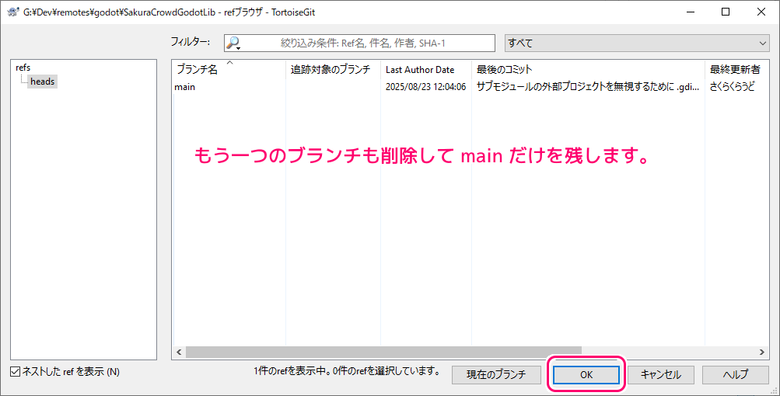
Task: Sort by ブランチ名 column header
Action: coord(229,70)
